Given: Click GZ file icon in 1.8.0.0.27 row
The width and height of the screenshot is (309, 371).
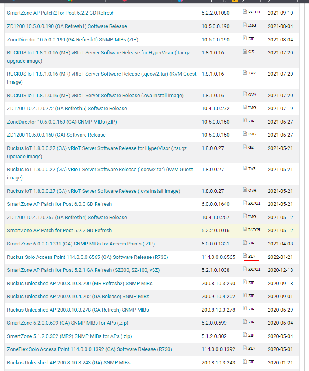Looking at the screenshot, I should 245,147.
